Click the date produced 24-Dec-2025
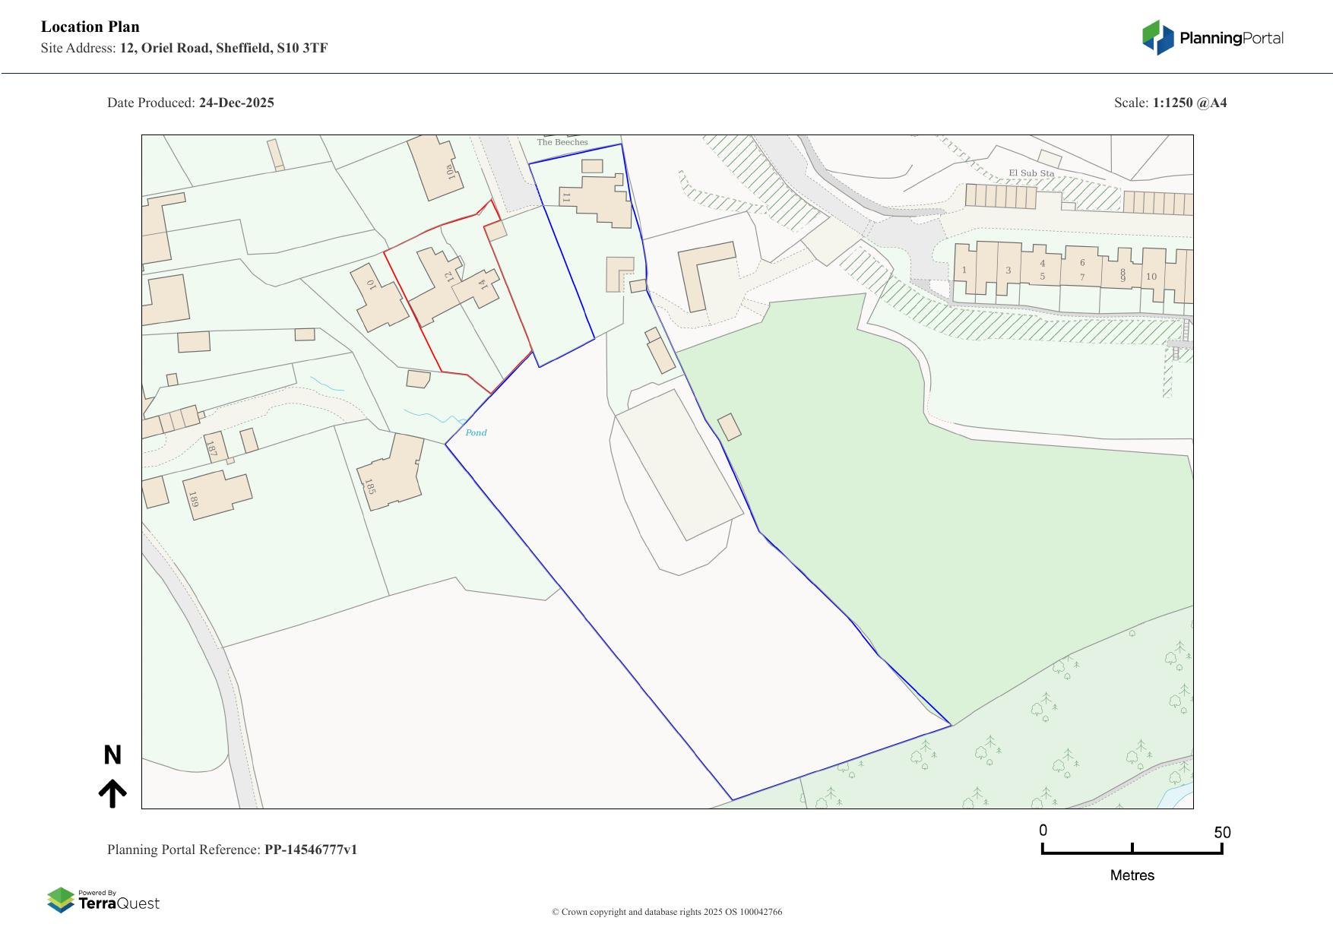1333x943 pixels. (236, 103)
